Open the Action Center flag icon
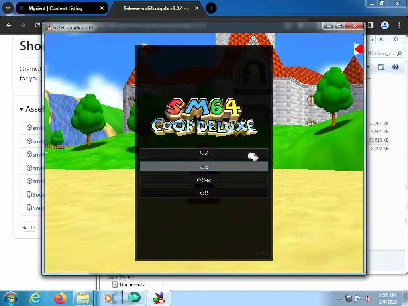The image size is (408, 306). pyautogui.click(x=358, y=298)
